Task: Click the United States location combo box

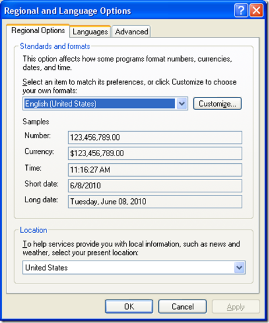Action: click(134, 268)
